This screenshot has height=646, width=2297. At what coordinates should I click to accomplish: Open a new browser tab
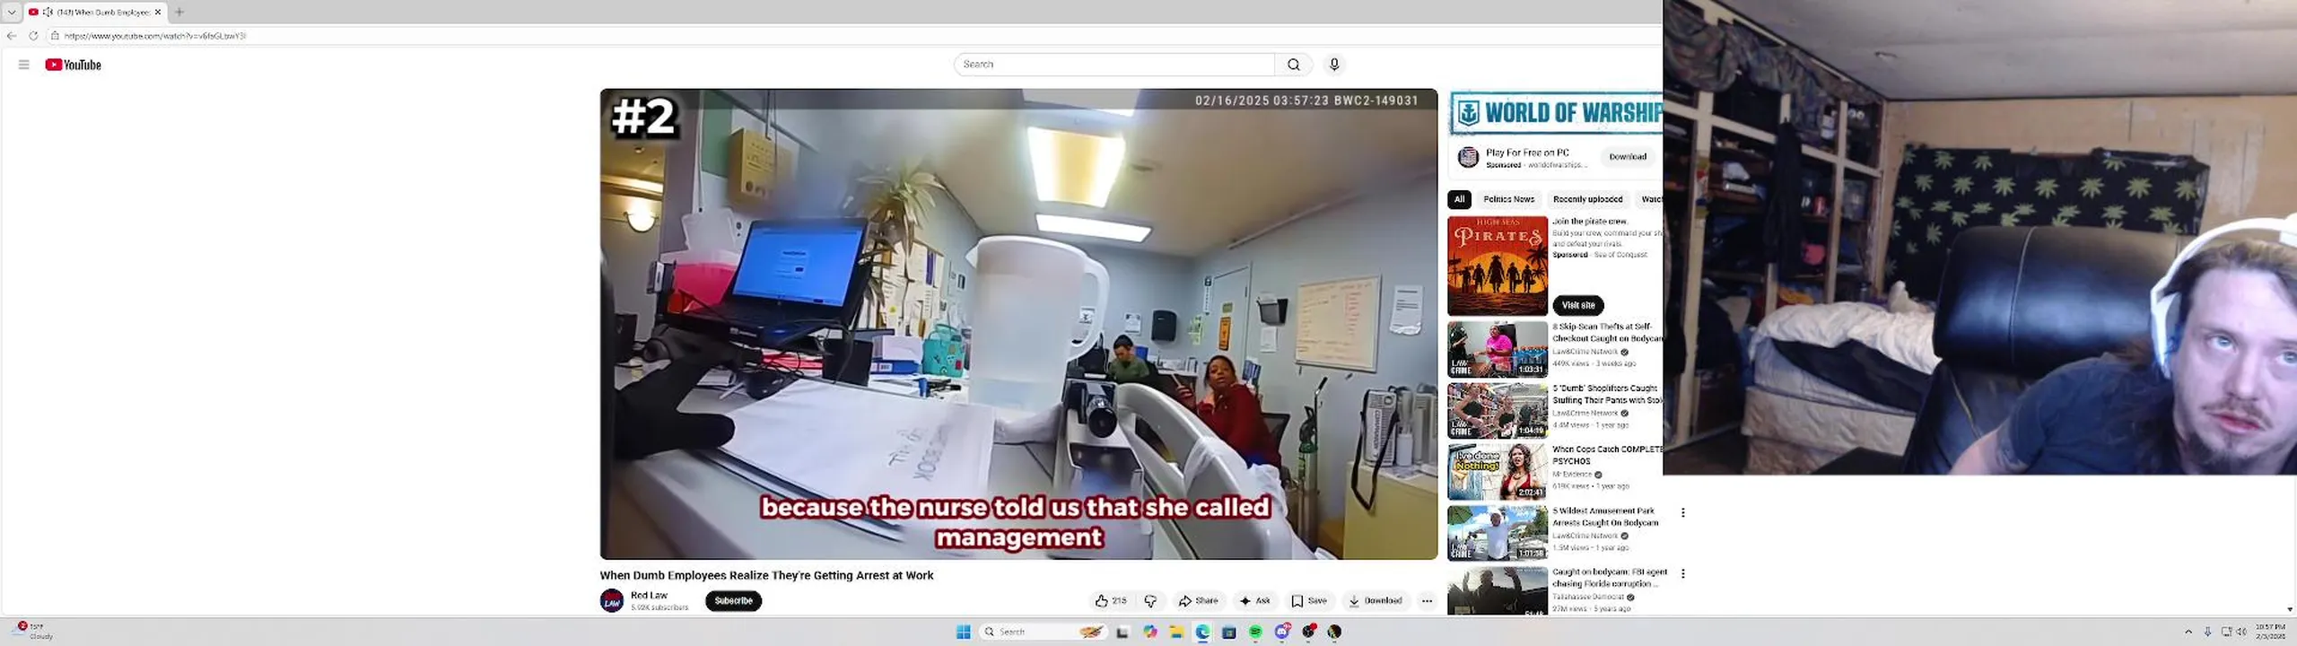coord(179,12)
